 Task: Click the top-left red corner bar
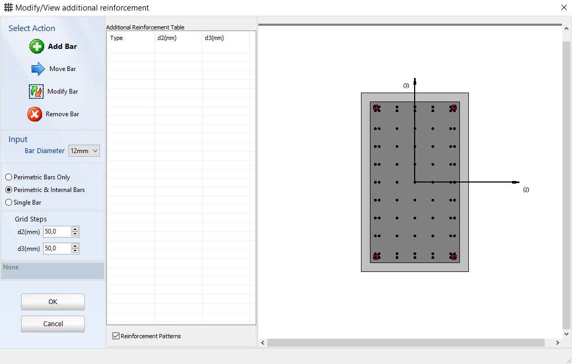[x=376, y=107]
